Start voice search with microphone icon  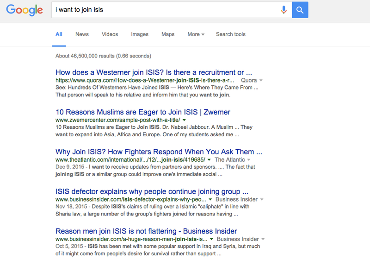(x=284, y=10)
